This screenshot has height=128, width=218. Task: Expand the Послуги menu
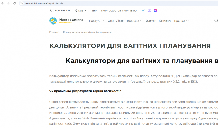pyautogui.click(x=97, y=21)
